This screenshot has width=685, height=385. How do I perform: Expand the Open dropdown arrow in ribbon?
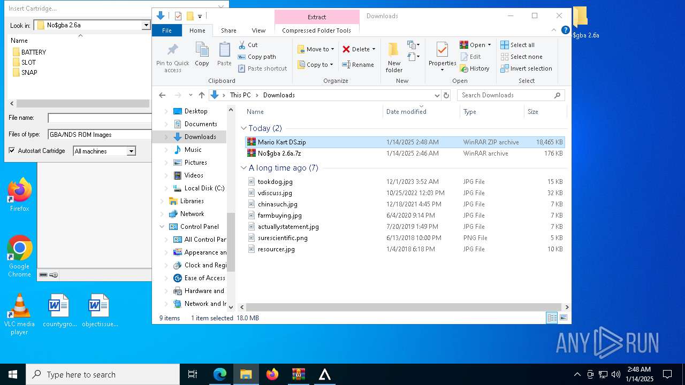tap(489, 45)
